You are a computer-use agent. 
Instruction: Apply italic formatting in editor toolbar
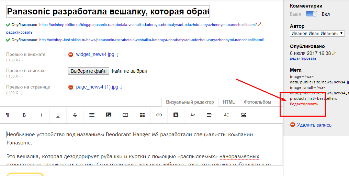(x=41, y=115)
